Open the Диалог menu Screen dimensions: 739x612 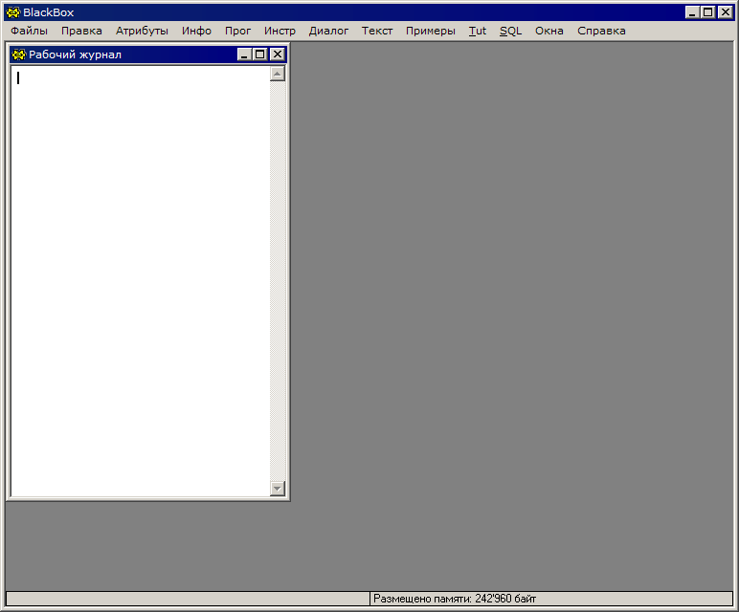(328, 31)
